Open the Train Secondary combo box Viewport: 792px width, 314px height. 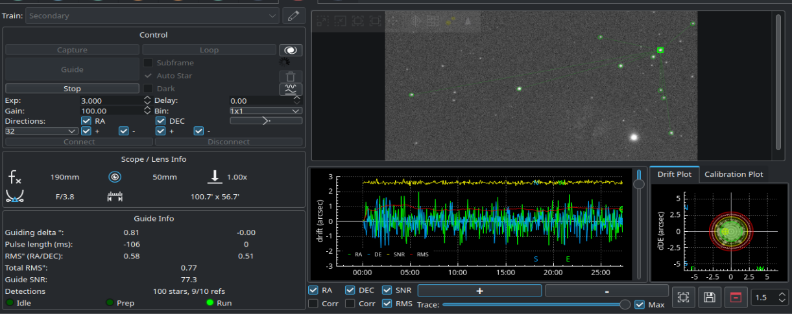coord(152,16)
